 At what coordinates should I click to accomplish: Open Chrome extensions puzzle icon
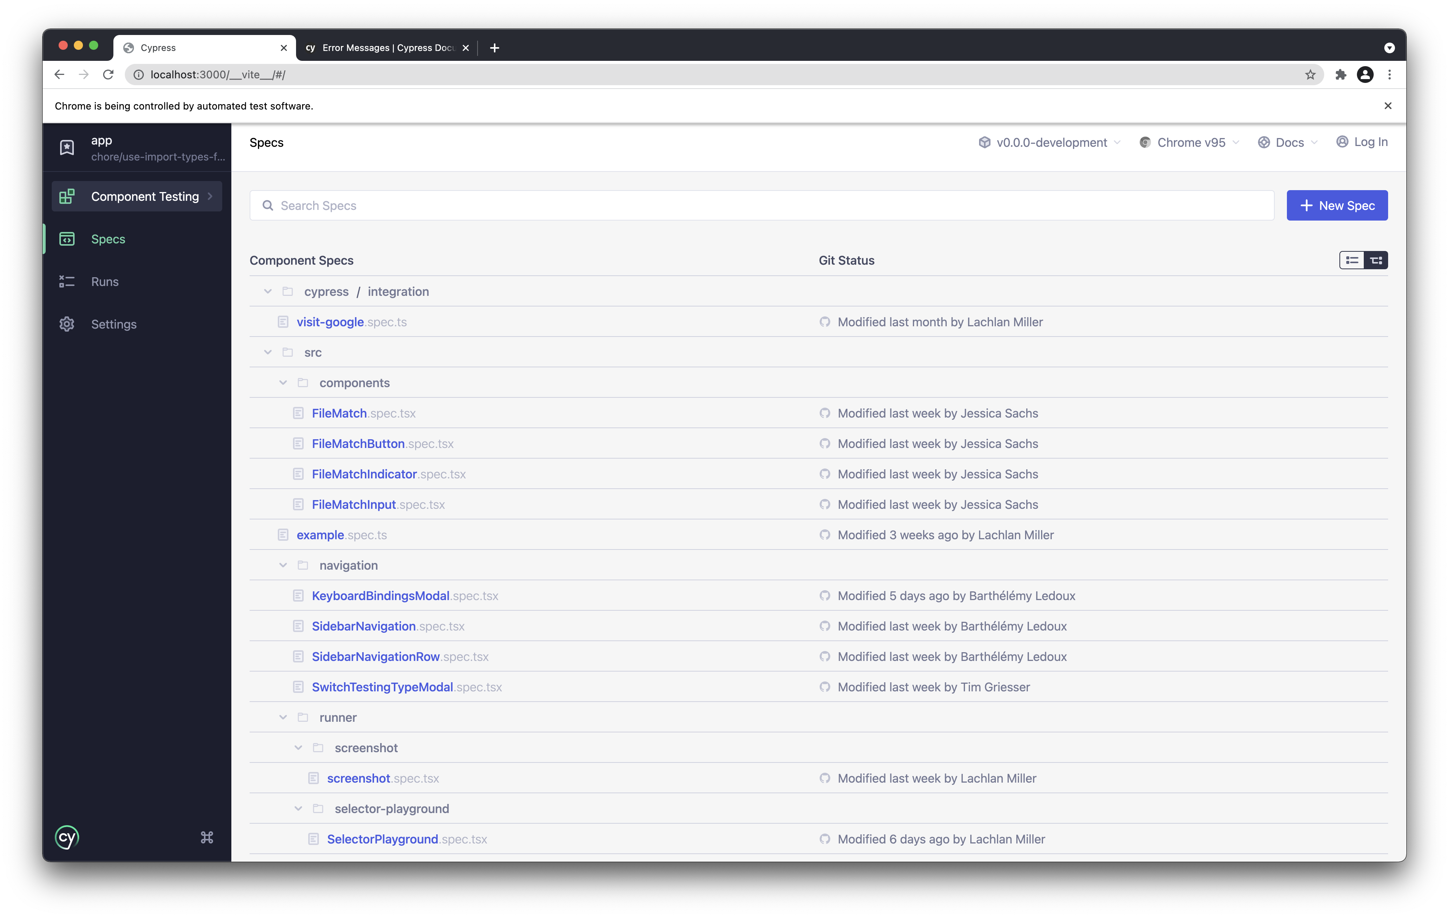click(x=1340, y=75)
